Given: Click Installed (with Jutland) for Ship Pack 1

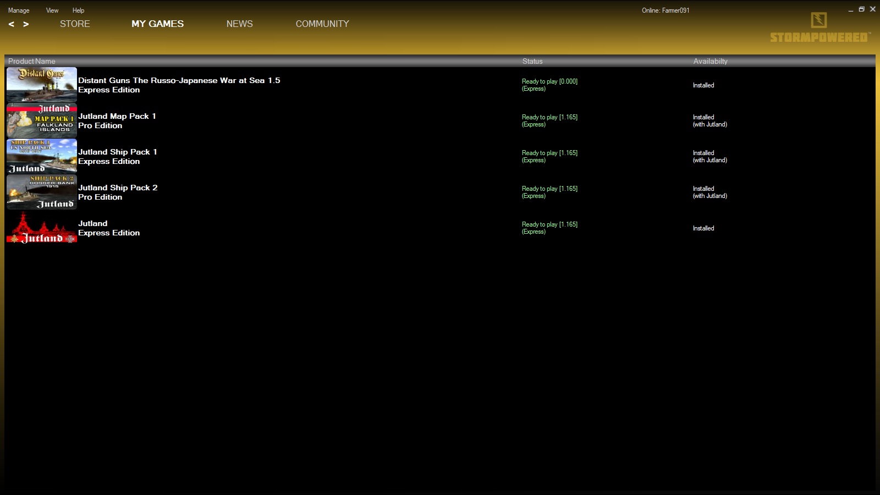Looking at the screenshot, I should [x=710, y=156].
